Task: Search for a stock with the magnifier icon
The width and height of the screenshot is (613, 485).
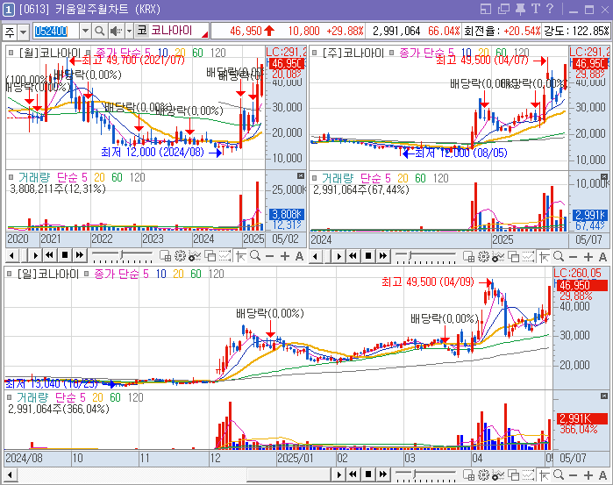Action: pos(99,31)
